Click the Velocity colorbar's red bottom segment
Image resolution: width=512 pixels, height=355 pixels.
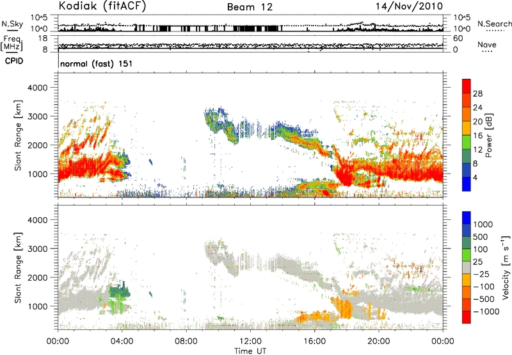(467, 317)
